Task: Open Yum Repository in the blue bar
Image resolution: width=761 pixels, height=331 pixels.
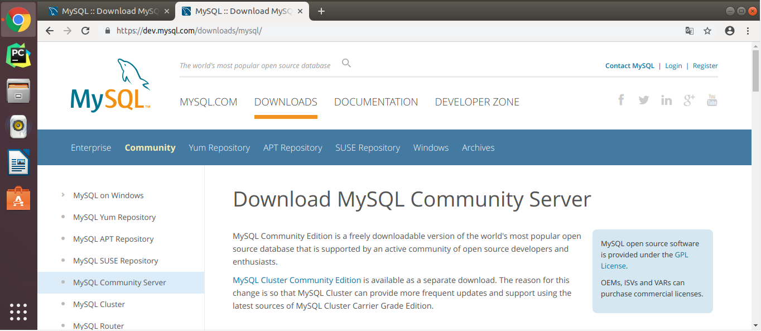Action: [x=219, y=148]
